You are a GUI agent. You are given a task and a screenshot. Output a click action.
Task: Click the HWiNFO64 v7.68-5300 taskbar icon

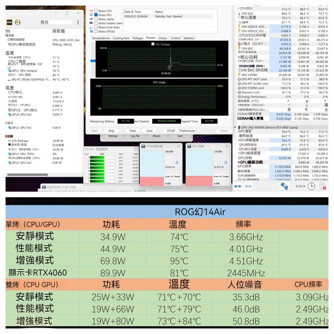[44, 187]
